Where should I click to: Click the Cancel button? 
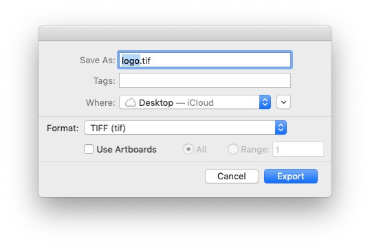pyautogui.click(x=232, y=176)
